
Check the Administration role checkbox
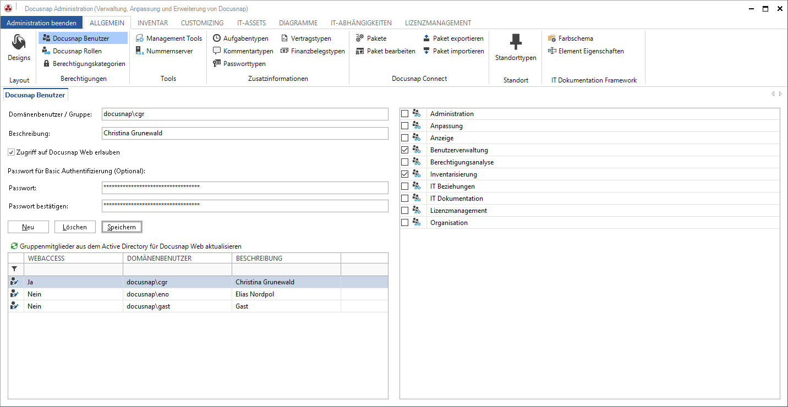[405, 114]
